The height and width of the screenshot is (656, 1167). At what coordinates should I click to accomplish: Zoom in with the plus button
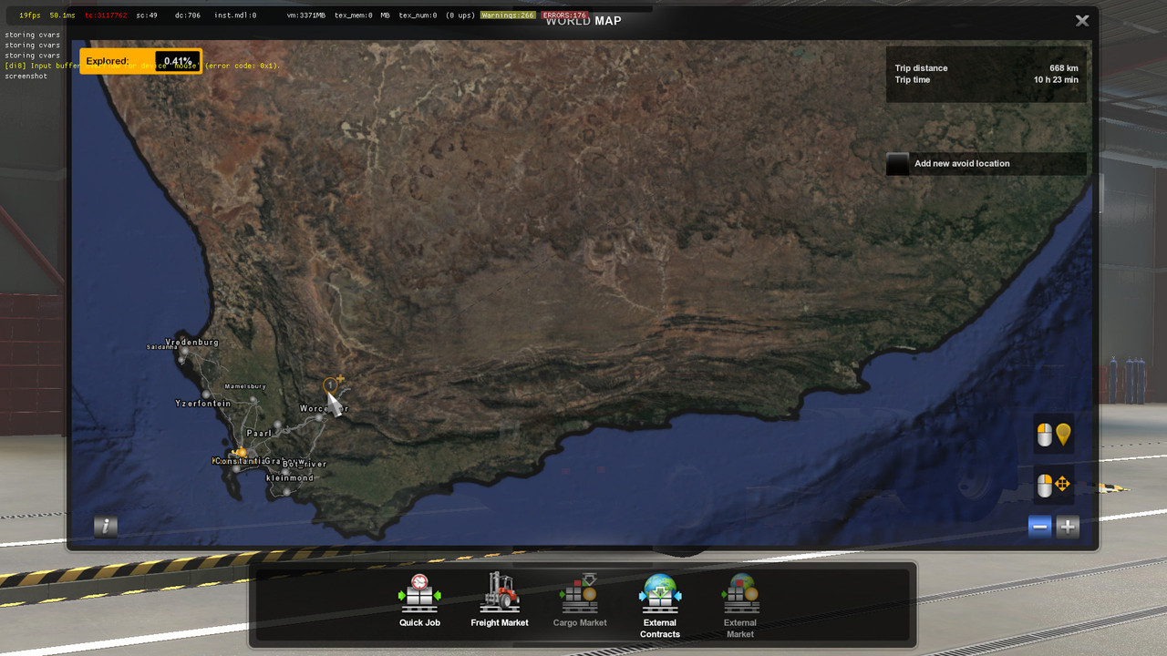(x=1068, y=527)
